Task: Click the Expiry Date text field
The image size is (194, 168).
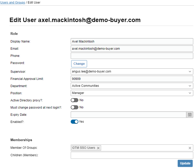Action: 128,115
